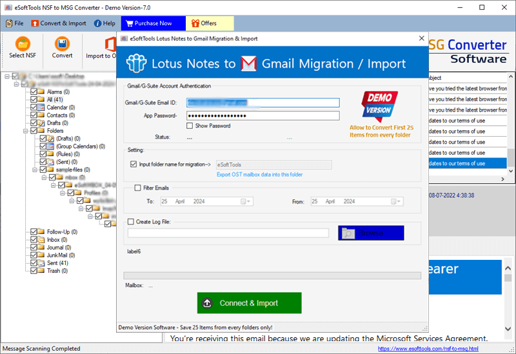Open the From date picker dropdown
This screenshot has height=354, width=516.
pos(395,202)
